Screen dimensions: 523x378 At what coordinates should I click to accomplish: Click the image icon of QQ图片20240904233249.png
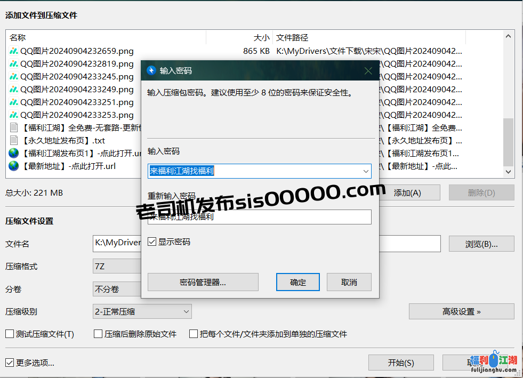(12, 89)
